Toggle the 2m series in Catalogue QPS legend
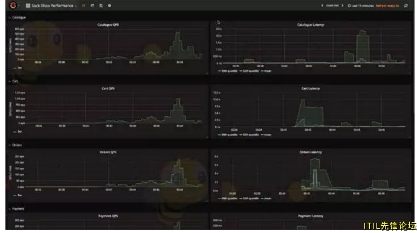The image size is (417, 233). (x=18, y=68)
